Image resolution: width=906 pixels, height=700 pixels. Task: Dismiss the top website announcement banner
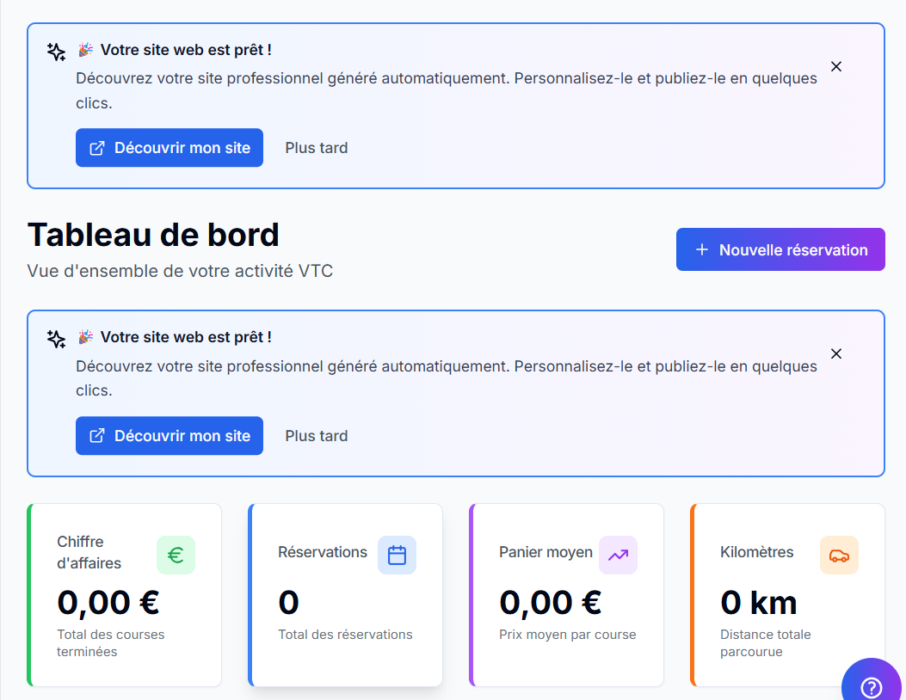pos(835,65)
